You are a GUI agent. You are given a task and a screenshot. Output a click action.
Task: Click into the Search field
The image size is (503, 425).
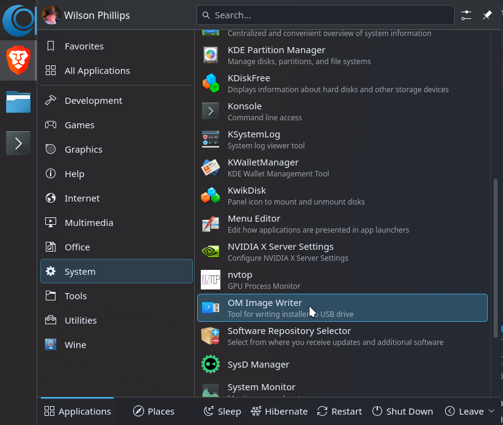click(x=325, y=15)
